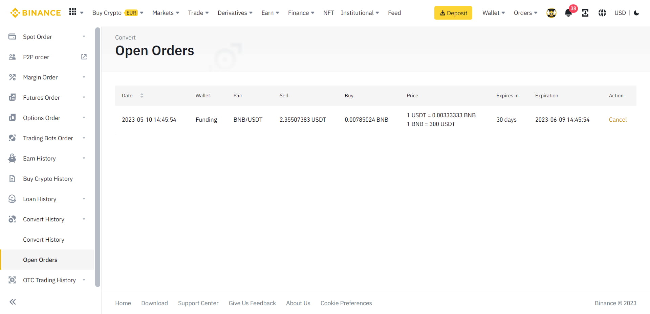The height and width of the screenshot is (314, 650).
Task: Open the Trade menu
Action: pyautogui.click(x=198, y=13)
